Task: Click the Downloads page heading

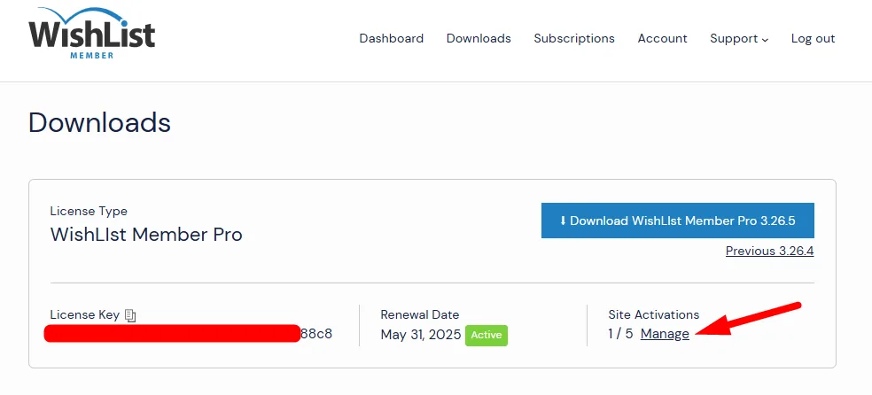Action: (99, 122)
